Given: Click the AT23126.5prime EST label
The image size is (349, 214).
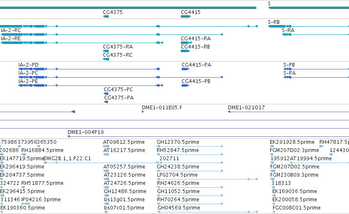Looking at the screenshot, I should pos(124,175).
